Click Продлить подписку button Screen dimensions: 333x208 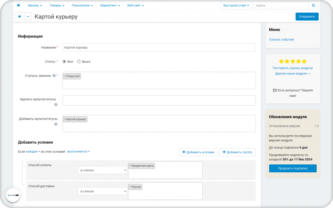click(293, 168)
